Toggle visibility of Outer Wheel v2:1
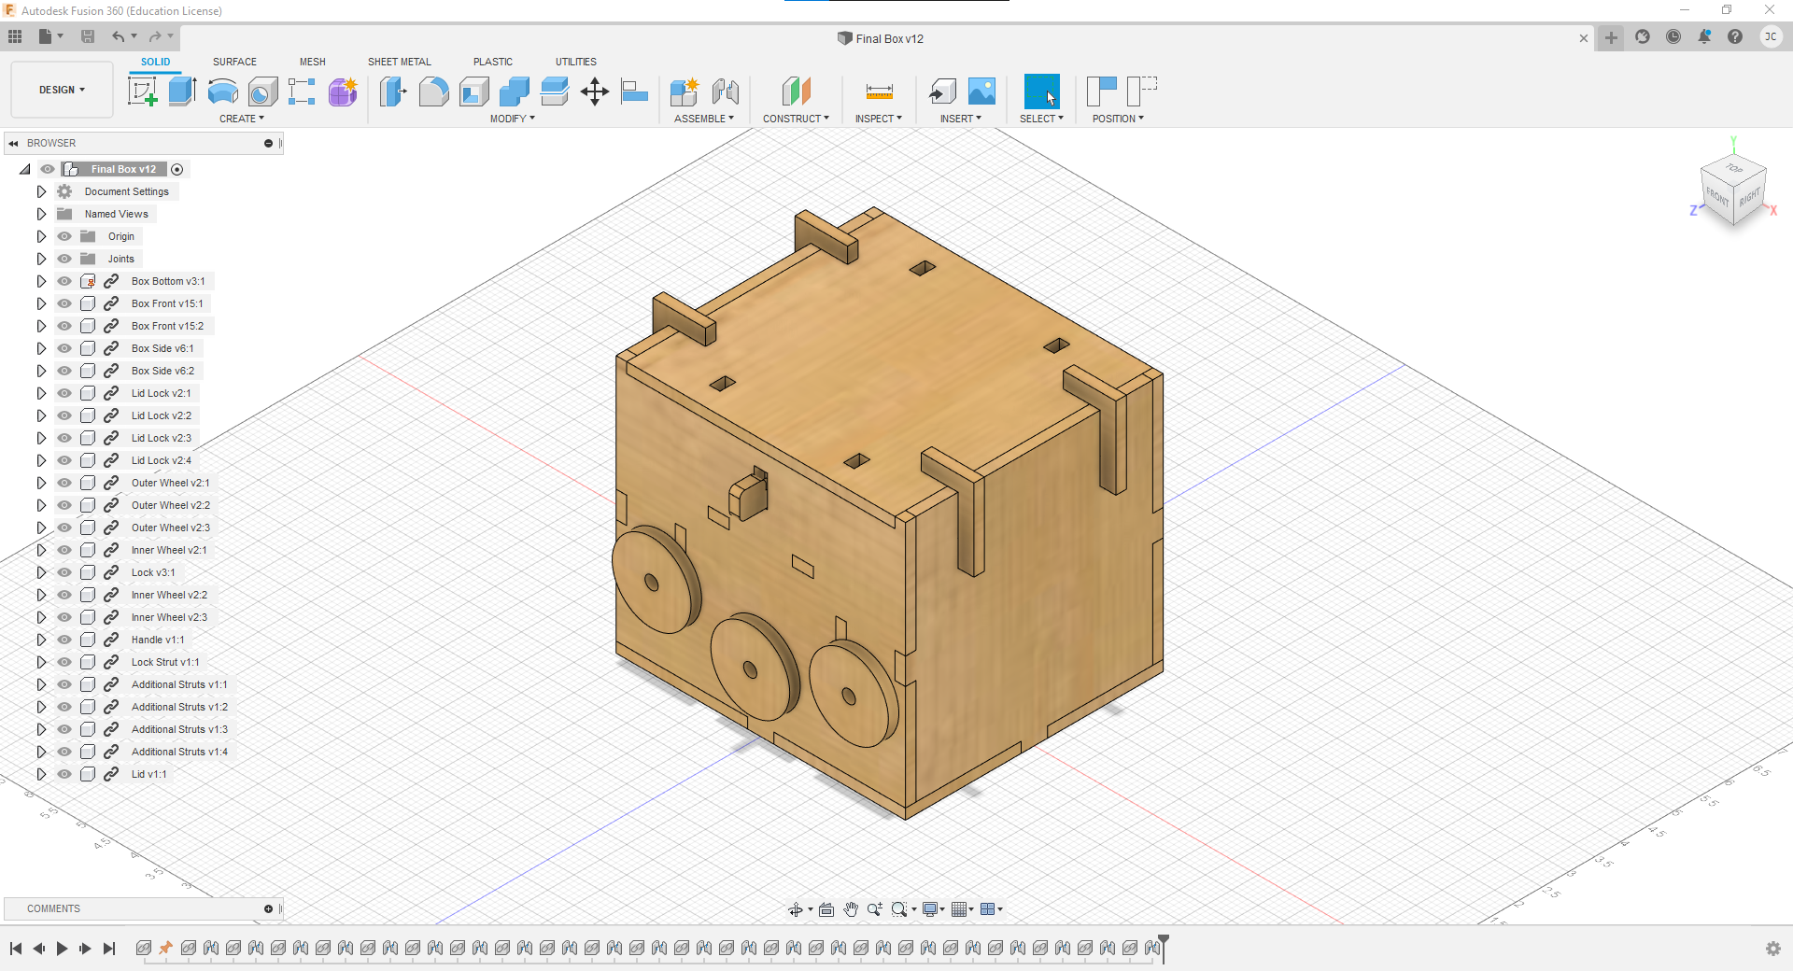 click(x=64, y=483)
